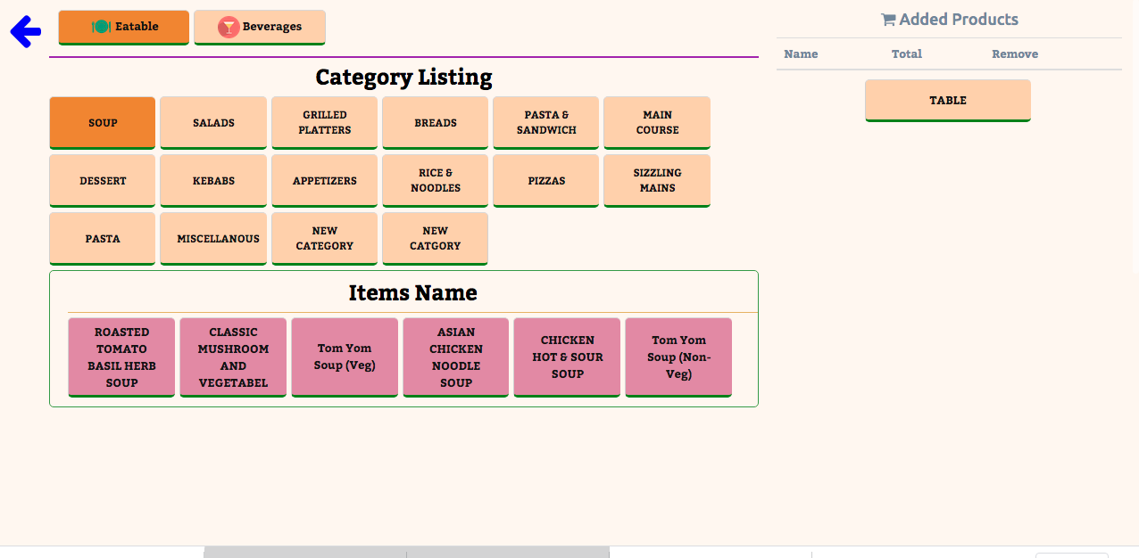Image resolution: width=1139 pixels, height=558 pixels.
Task: Click the cart icon beside Added Products
Action: point(887,20)
